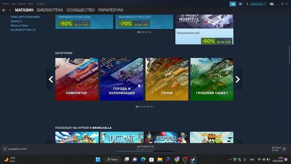
Task: Click the ДОБАВИТЬ ИГРУ plus button
Action: point(15,149)
